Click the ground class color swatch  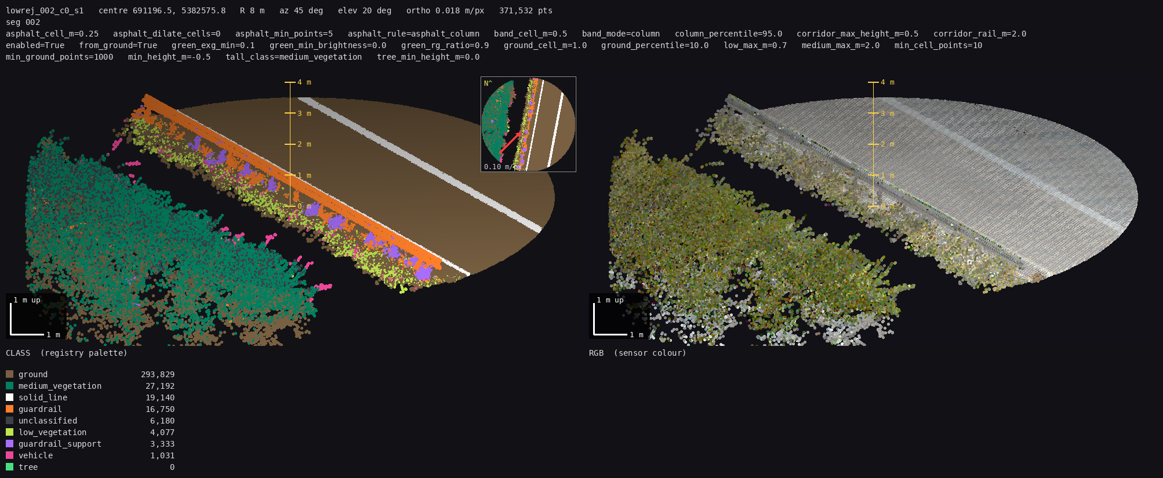point(9,374)
